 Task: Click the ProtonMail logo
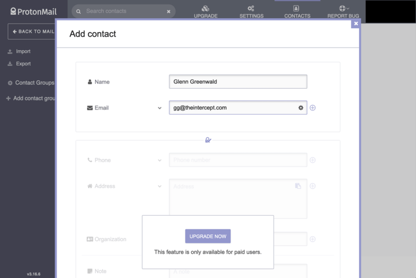point(34,11)
